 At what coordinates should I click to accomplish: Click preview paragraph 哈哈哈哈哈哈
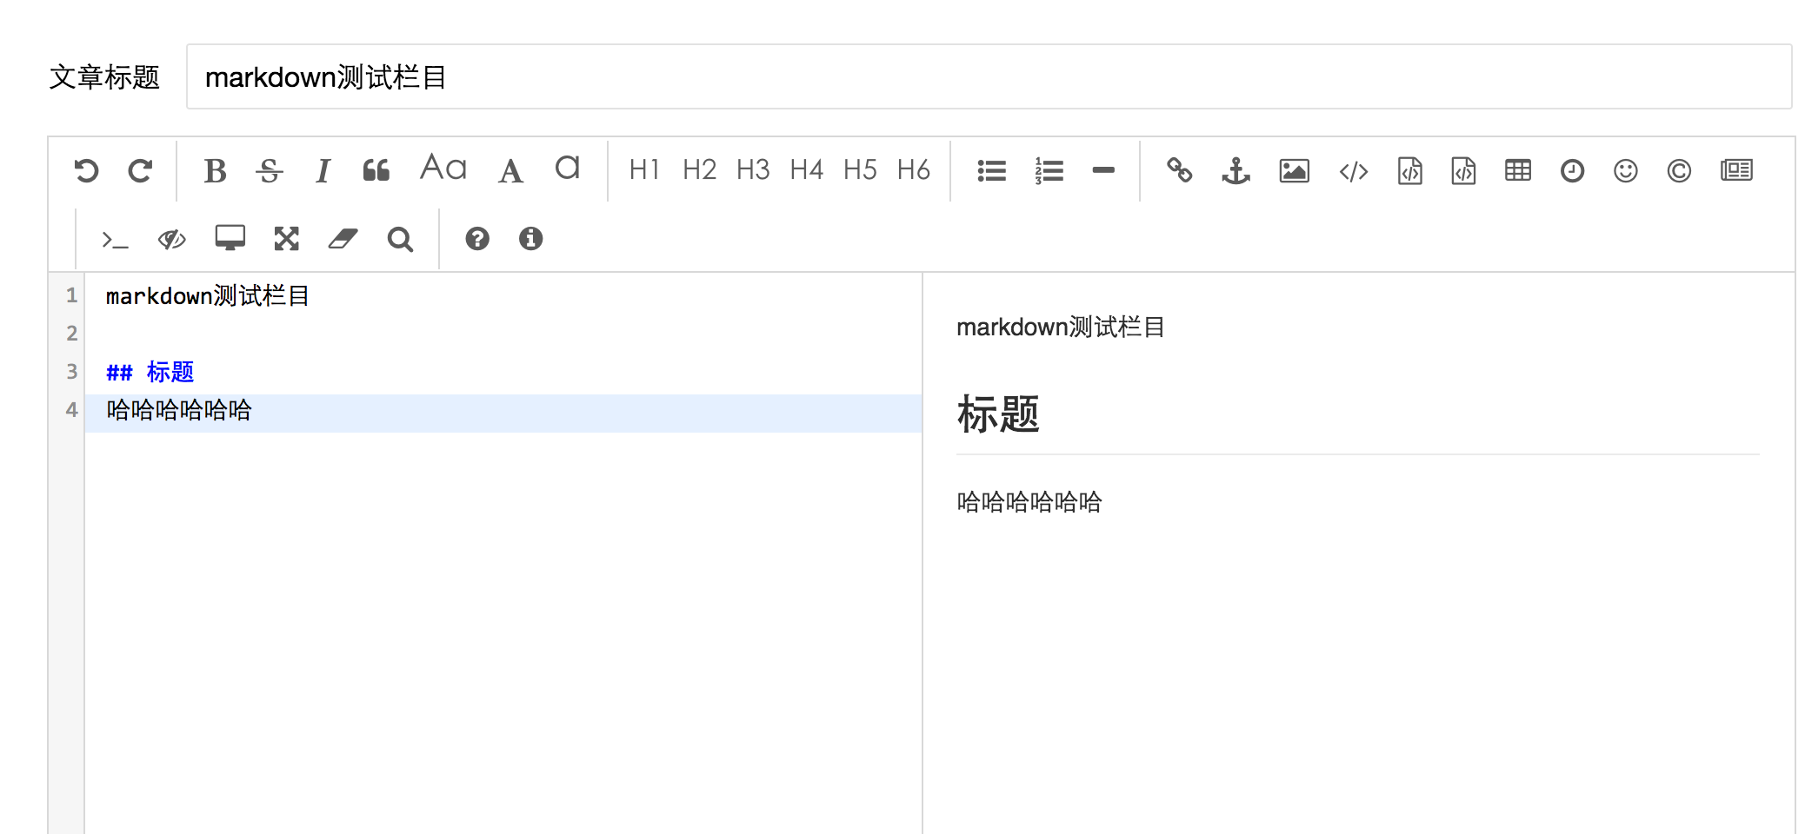click(x=1029, y=501)
